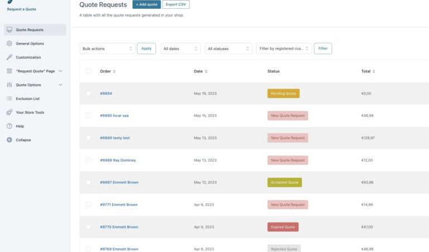Click the Help question mark icon
Screen dimensions: 429x252
click(x=9, y=126)
